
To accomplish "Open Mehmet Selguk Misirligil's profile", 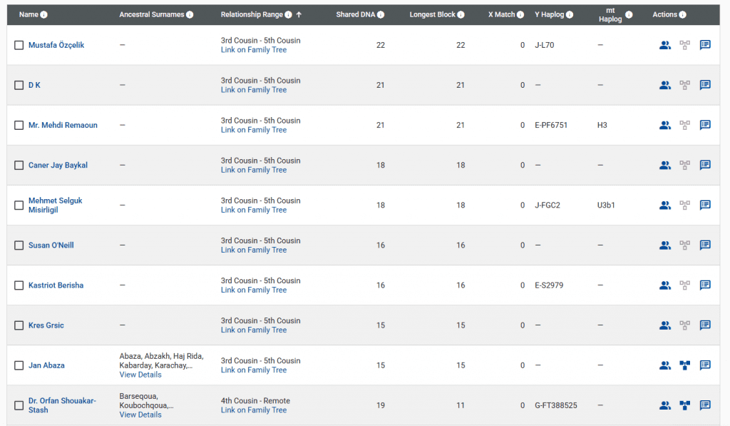I will [x=55, y=205].
